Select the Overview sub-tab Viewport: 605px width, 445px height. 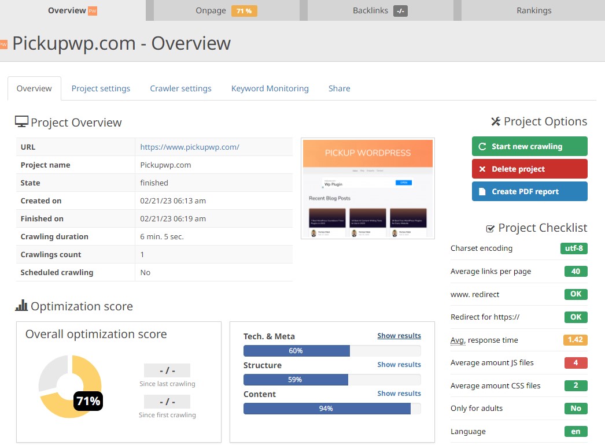click(34, 88)
